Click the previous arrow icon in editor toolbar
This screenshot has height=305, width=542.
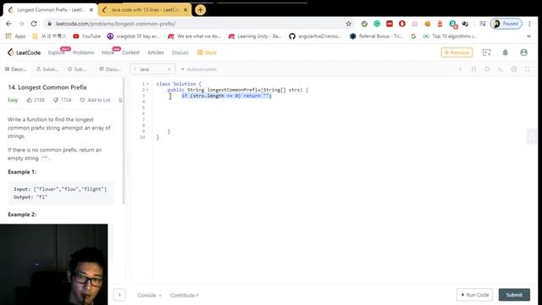tap(460, 69)
